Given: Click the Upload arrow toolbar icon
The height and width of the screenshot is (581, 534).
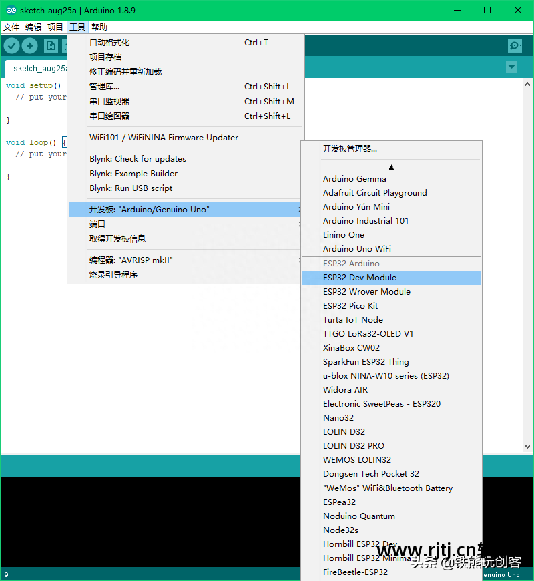Looking at the screenshot, I should pos(29,46).
